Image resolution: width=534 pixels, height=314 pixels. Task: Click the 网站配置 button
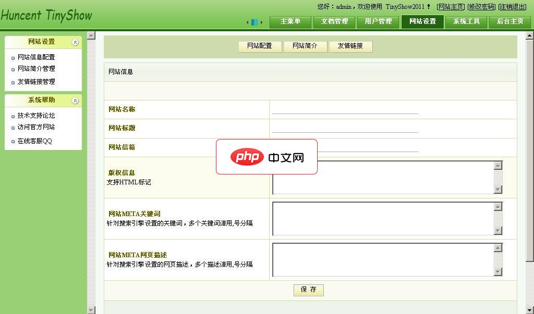tap(260, 46)
